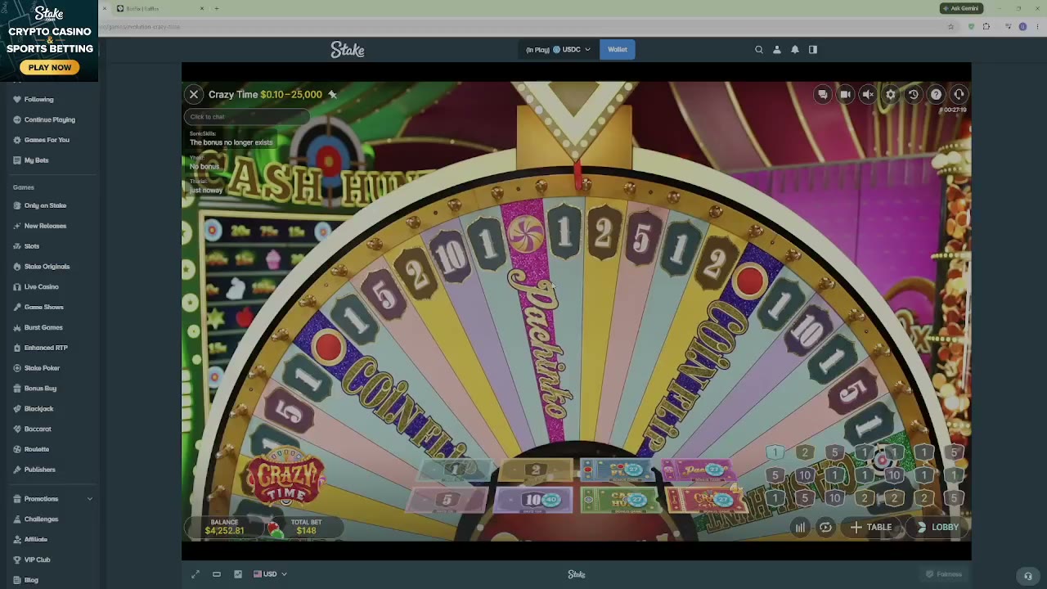The image size is (1047, 589).
Task: Open Stake Poker
Action: pyautogui.click(x=42, y=368)
